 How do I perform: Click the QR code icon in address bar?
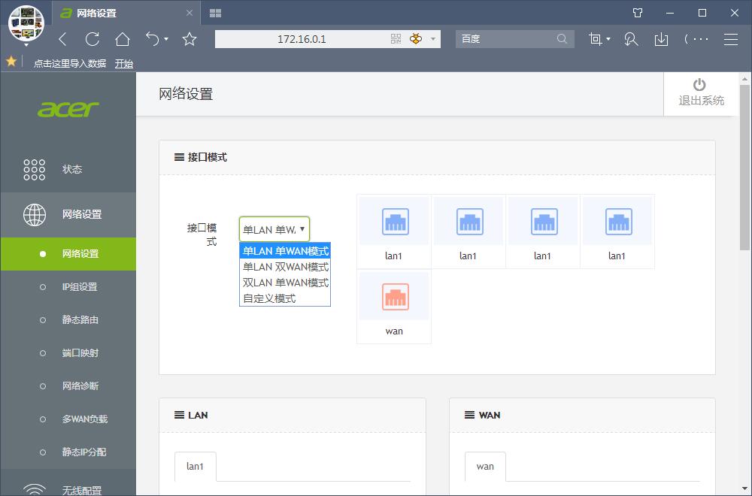[x=396, y=39]
